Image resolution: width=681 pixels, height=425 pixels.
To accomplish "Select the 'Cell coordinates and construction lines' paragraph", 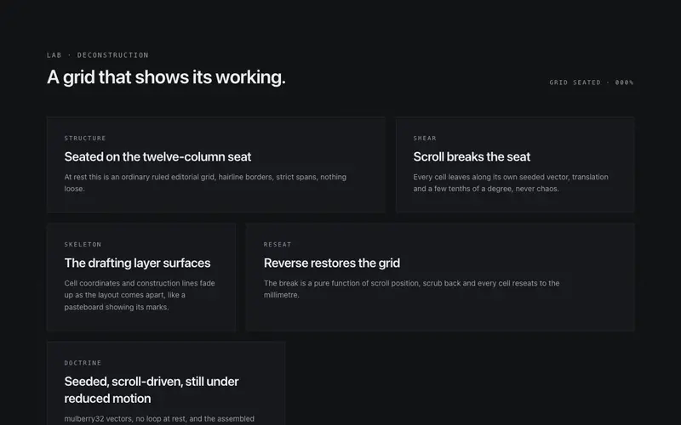I will 140,295.
